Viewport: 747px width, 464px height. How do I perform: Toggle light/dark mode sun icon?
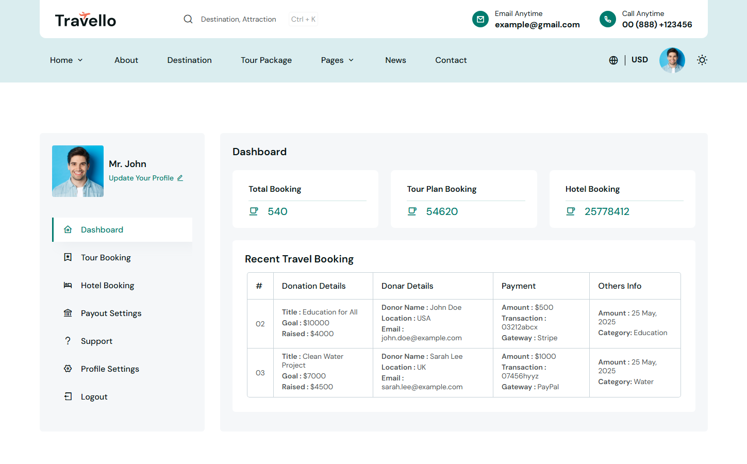click(702, 60)
